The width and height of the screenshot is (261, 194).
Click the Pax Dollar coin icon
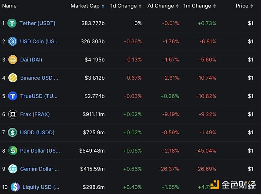tap(13, 150)
